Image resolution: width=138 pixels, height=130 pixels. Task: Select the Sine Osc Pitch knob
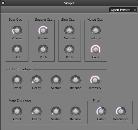[69, 50]
